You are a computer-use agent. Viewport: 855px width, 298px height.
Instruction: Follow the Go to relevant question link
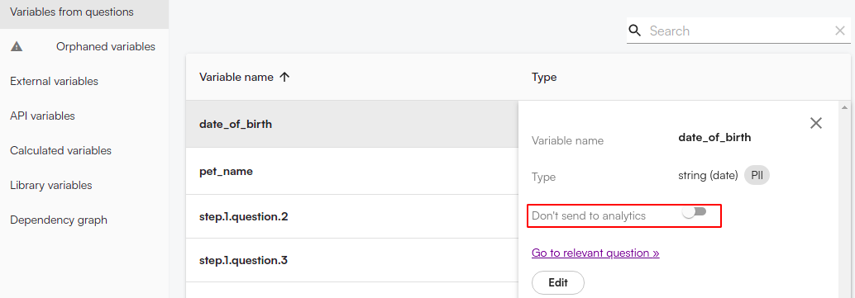pyautogui.click(x=595, y=253)
